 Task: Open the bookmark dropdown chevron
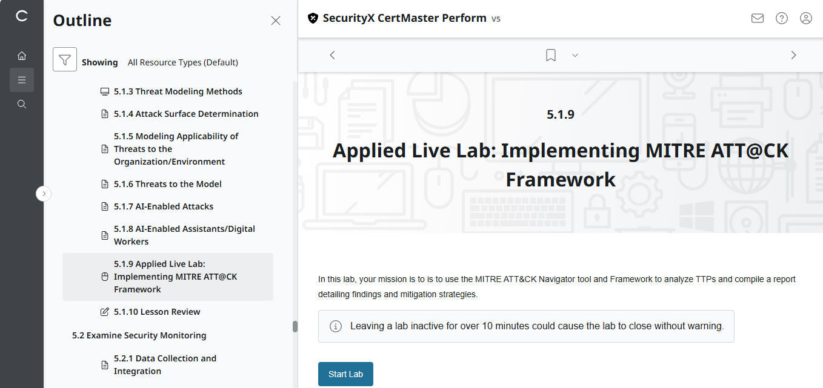pyautogui.click(x=575, y=55)
